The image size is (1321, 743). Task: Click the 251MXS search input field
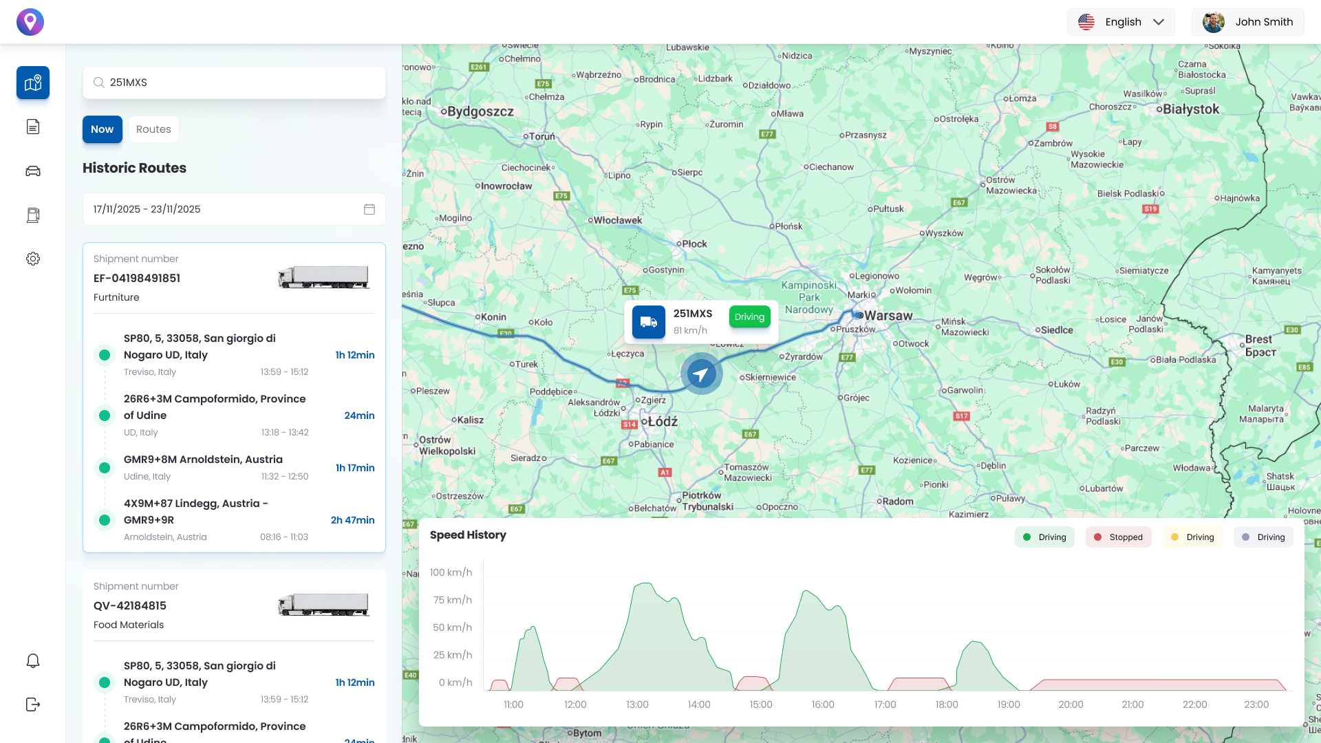(234, 83)
